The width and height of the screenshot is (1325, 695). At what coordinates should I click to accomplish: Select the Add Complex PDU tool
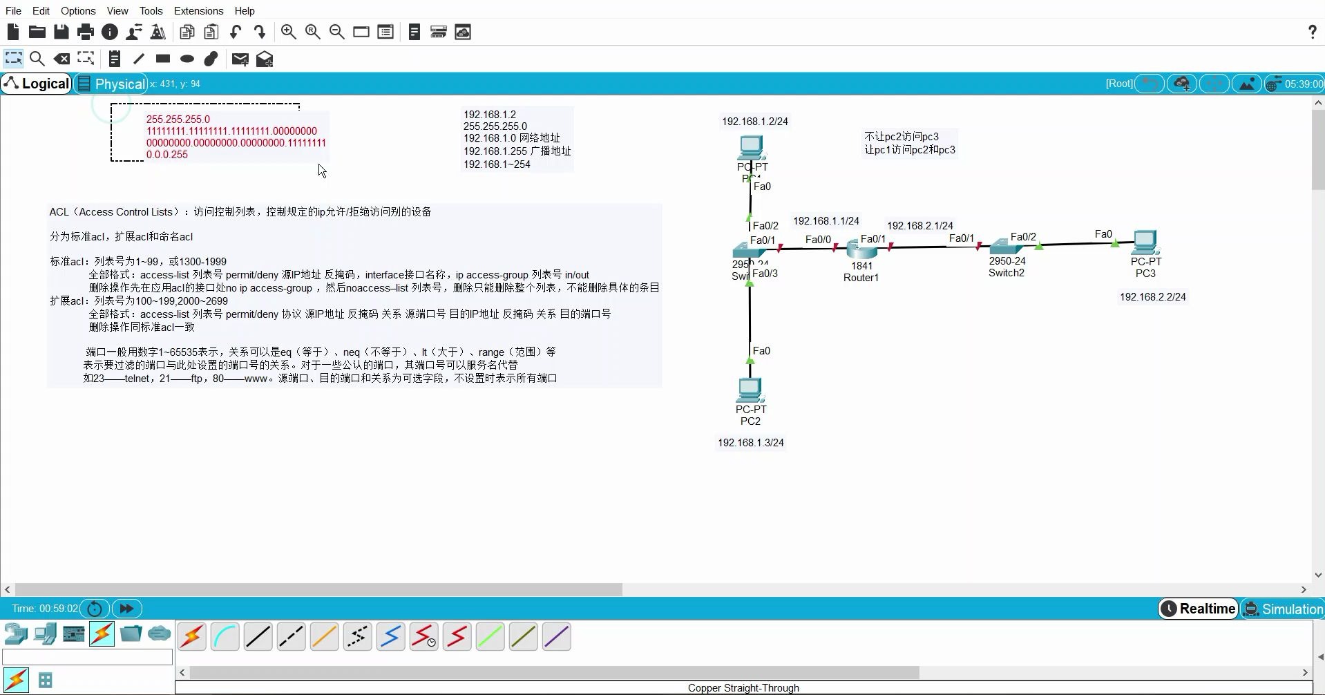(x=265, y=59)
